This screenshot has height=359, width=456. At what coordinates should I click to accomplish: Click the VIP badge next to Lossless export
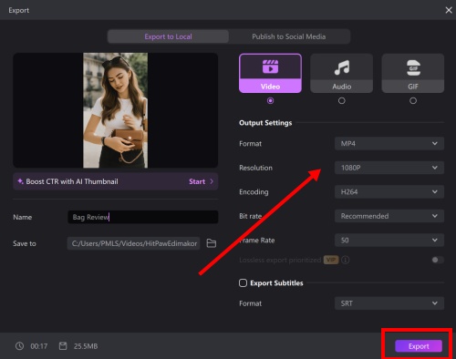coord(331,260)
